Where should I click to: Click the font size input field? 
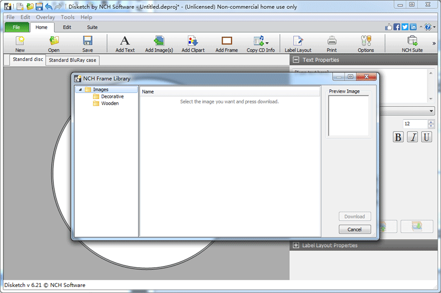415,124
